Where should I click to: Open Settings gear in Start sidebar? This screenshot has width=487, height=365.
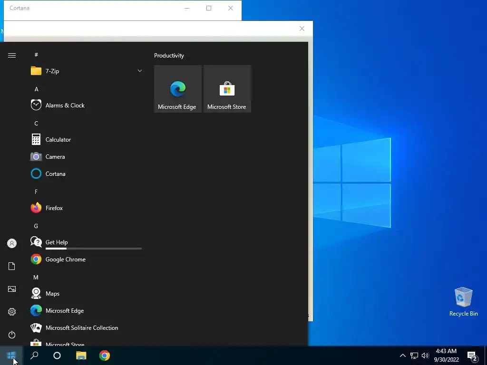coord(12,312)
